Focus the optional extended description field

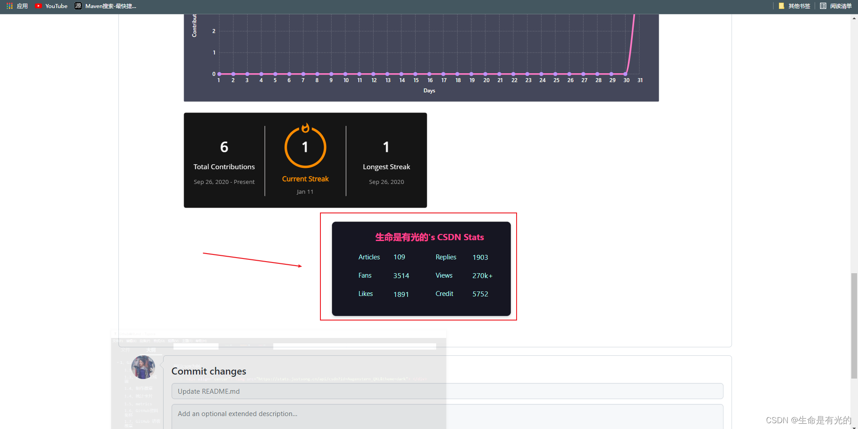click(x=447, y=417)
